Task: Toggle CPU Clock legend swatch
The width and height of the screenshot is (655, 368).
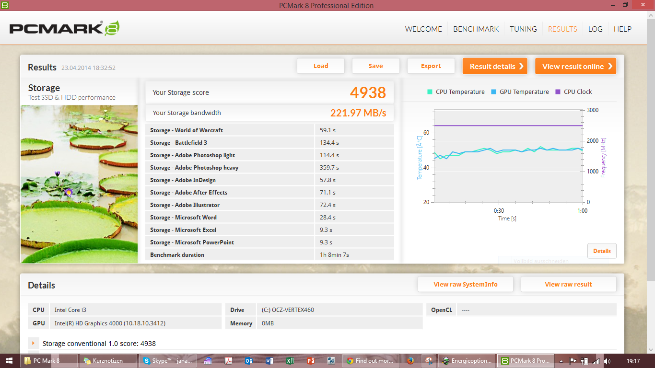Action: pos(558,92)
